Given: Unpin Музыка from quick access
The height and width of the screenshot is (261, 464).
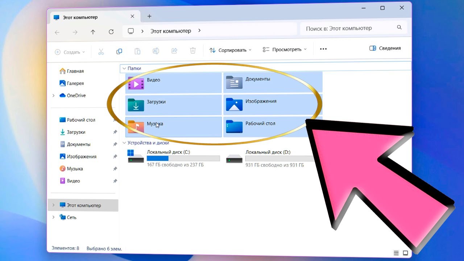Looking at the screenshot, I should 115,169.
